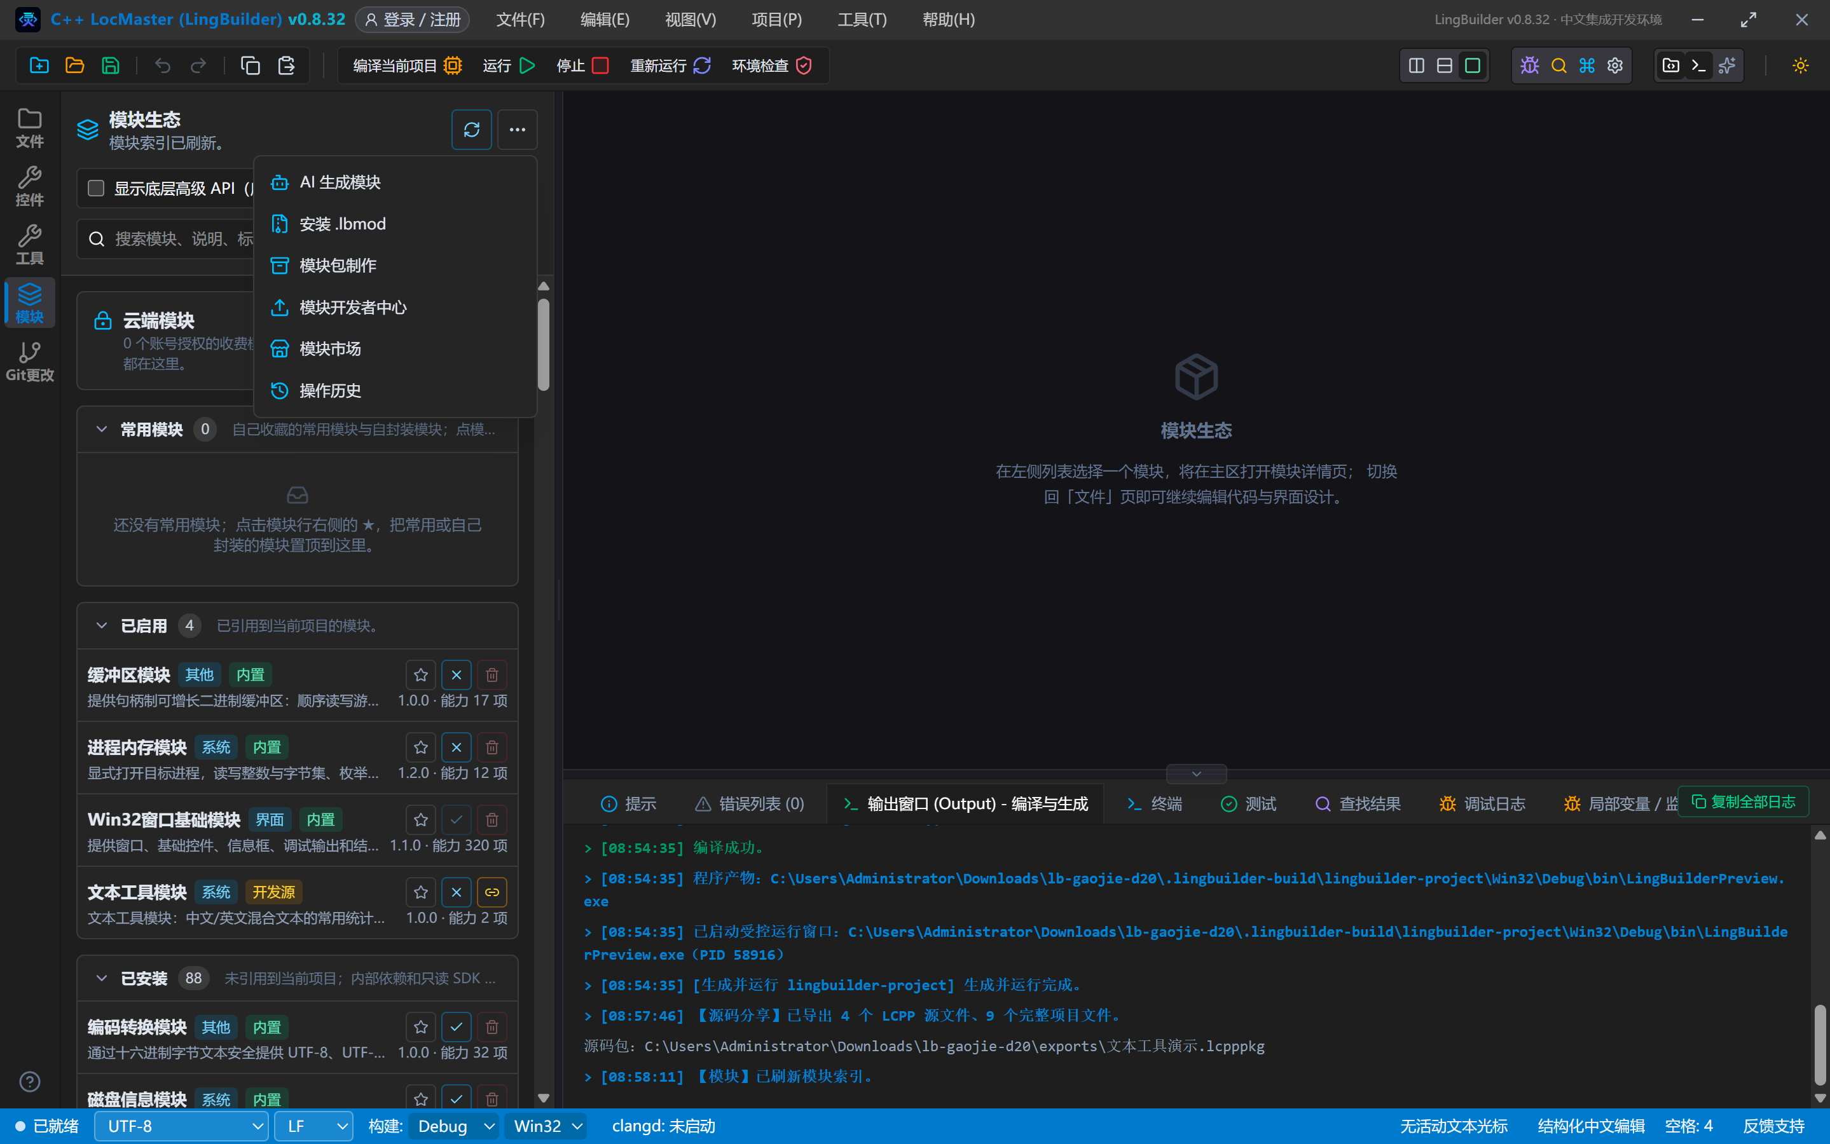This screenshot has height=1144, width=1830.
Task: Click the bug debug icon in top-right toolbar
Action: (1529, 66)
